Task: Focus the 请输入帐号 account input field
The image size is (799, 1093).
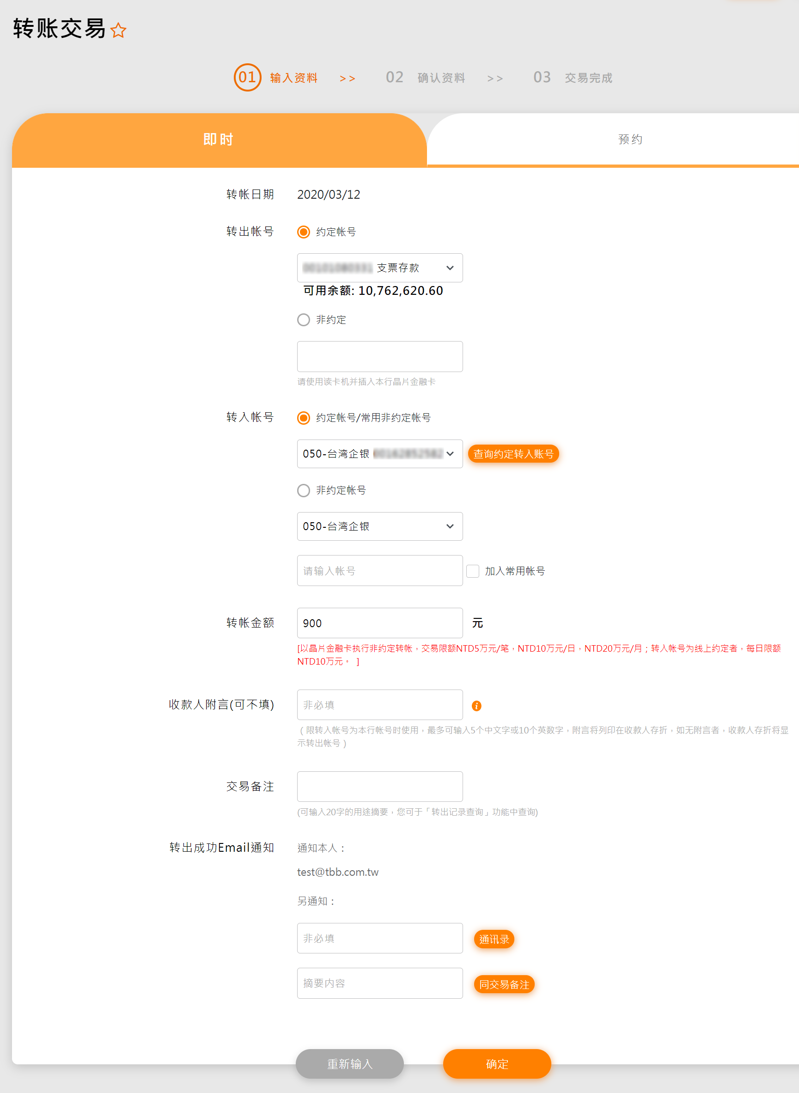Action: point(380,571)
